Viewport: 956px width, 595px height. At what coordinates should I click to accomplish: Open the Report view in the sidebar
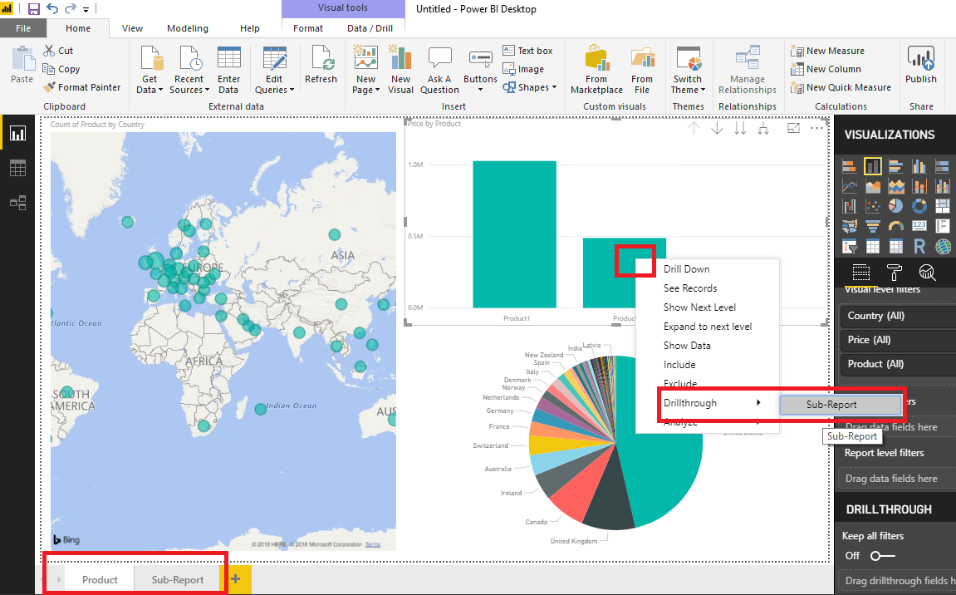[x=17, y=133]
